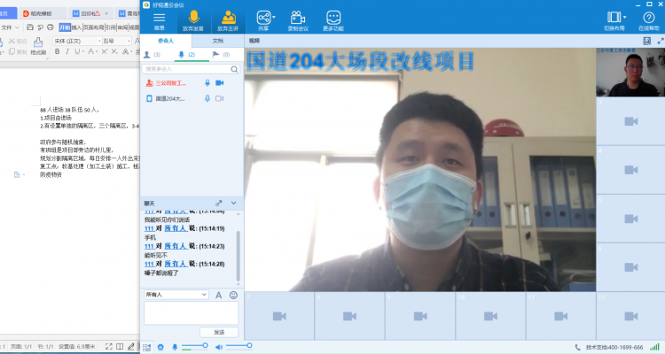Open chat font formatting icon
Screen dimensions: 665x354
click(219, 295)
